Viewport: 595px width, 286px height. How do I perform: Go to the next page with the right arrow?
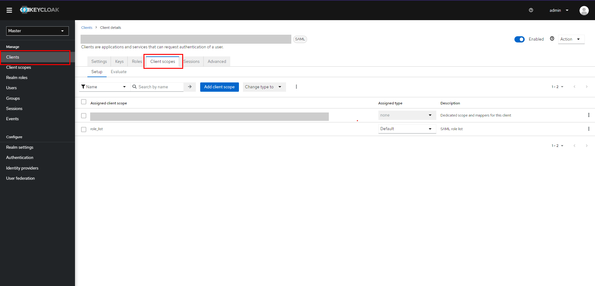(587, 87)
